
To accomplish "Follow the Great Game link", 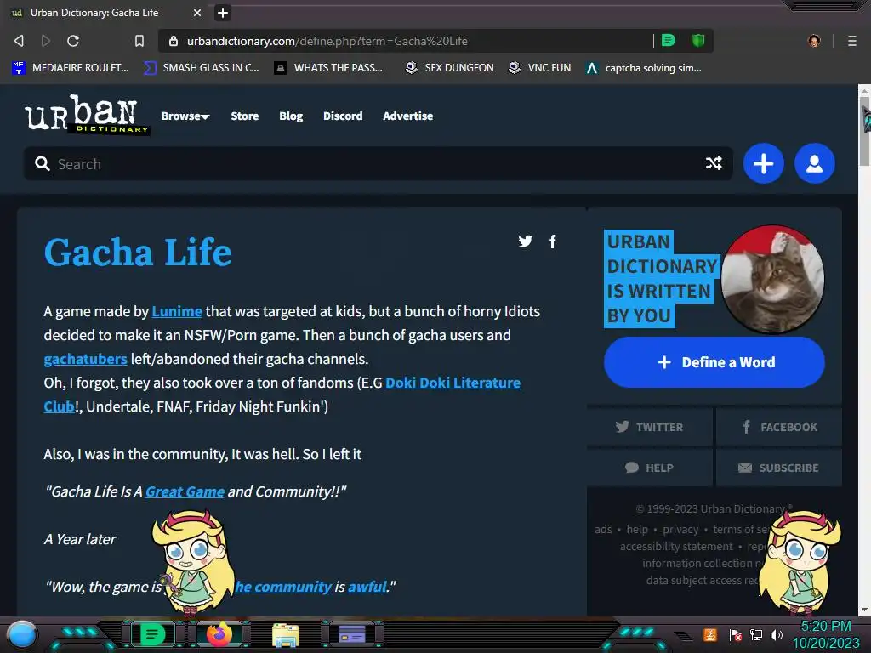I will [185, 491].
